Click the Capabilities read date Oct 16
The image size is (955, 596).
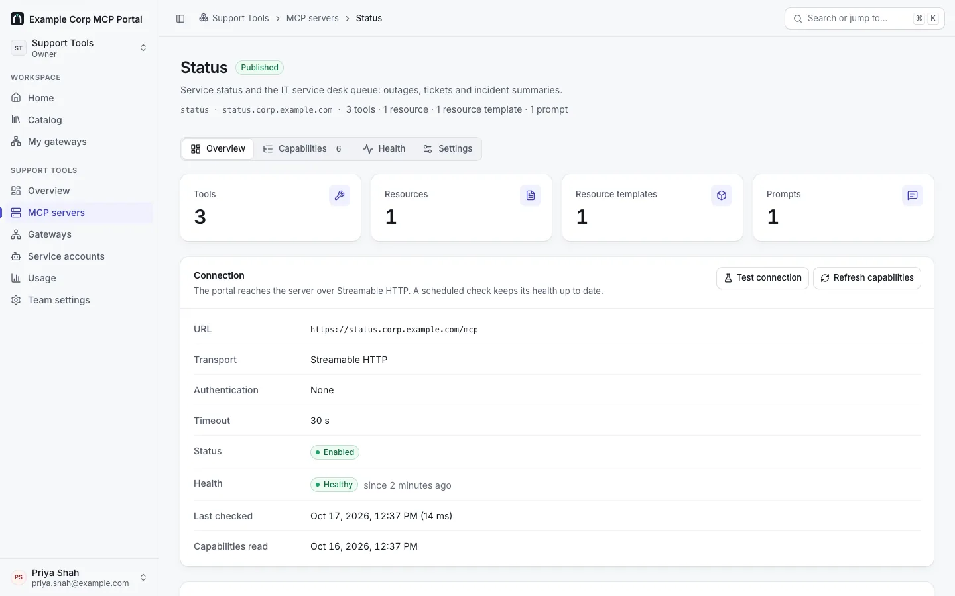coord(364,546)
